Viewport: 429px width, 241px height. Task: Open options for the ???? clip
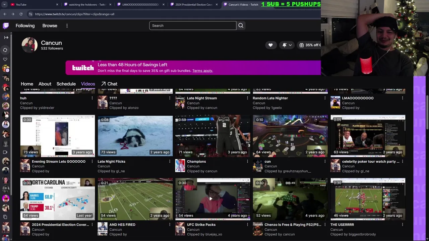[170, 98]
